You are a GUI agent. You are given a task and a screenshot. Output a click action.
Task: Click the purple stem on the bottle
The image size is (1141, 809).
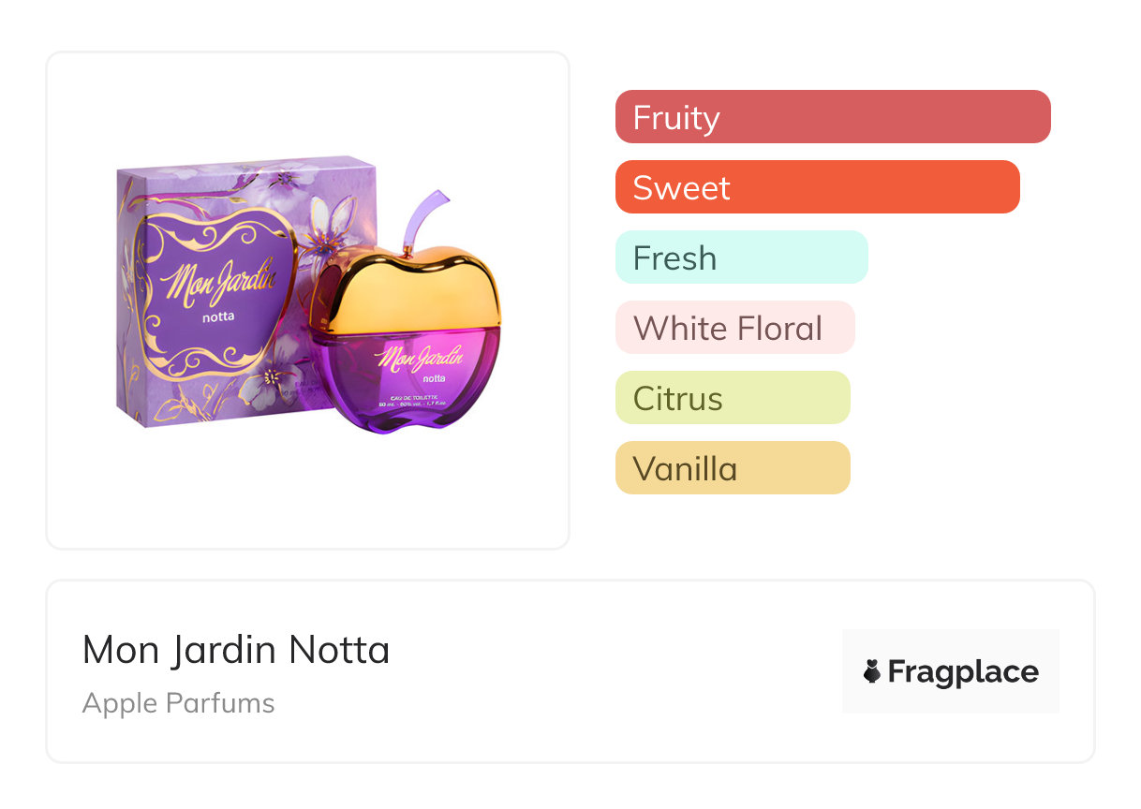tap(423, 218)
